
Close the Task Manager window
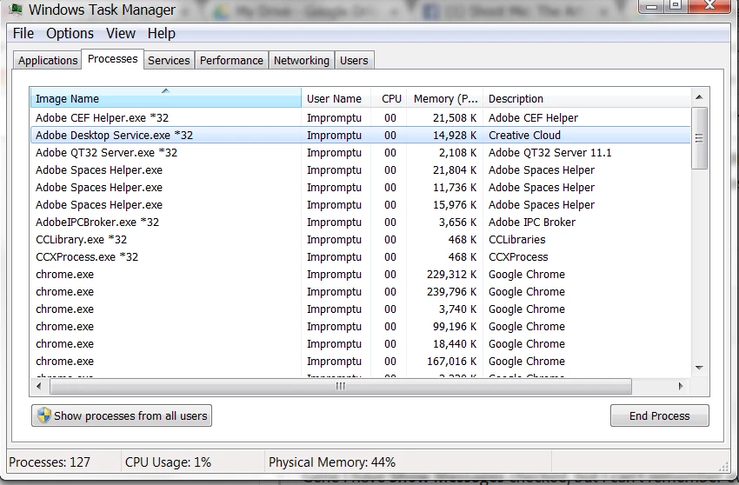pos(709,6)
